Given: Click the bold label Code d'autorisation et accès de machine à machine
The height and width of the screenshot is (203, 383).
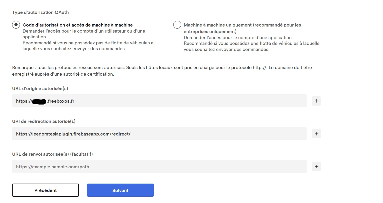Looking at the screenshot, I should (78, 25).
